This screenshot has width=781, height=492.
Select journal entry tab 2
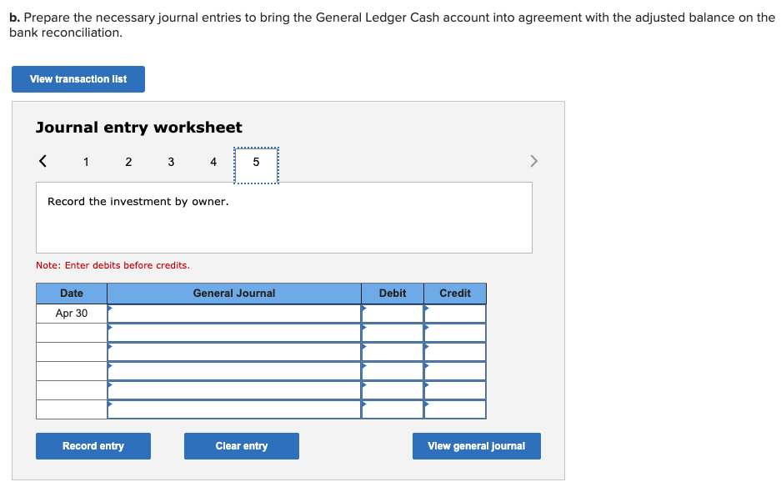tap(128, 162)
